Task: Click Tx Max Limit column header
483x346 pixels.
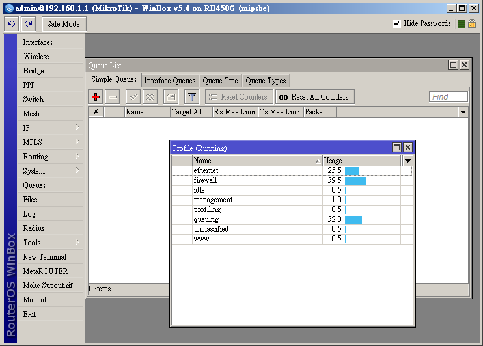Action: point(281,112)
